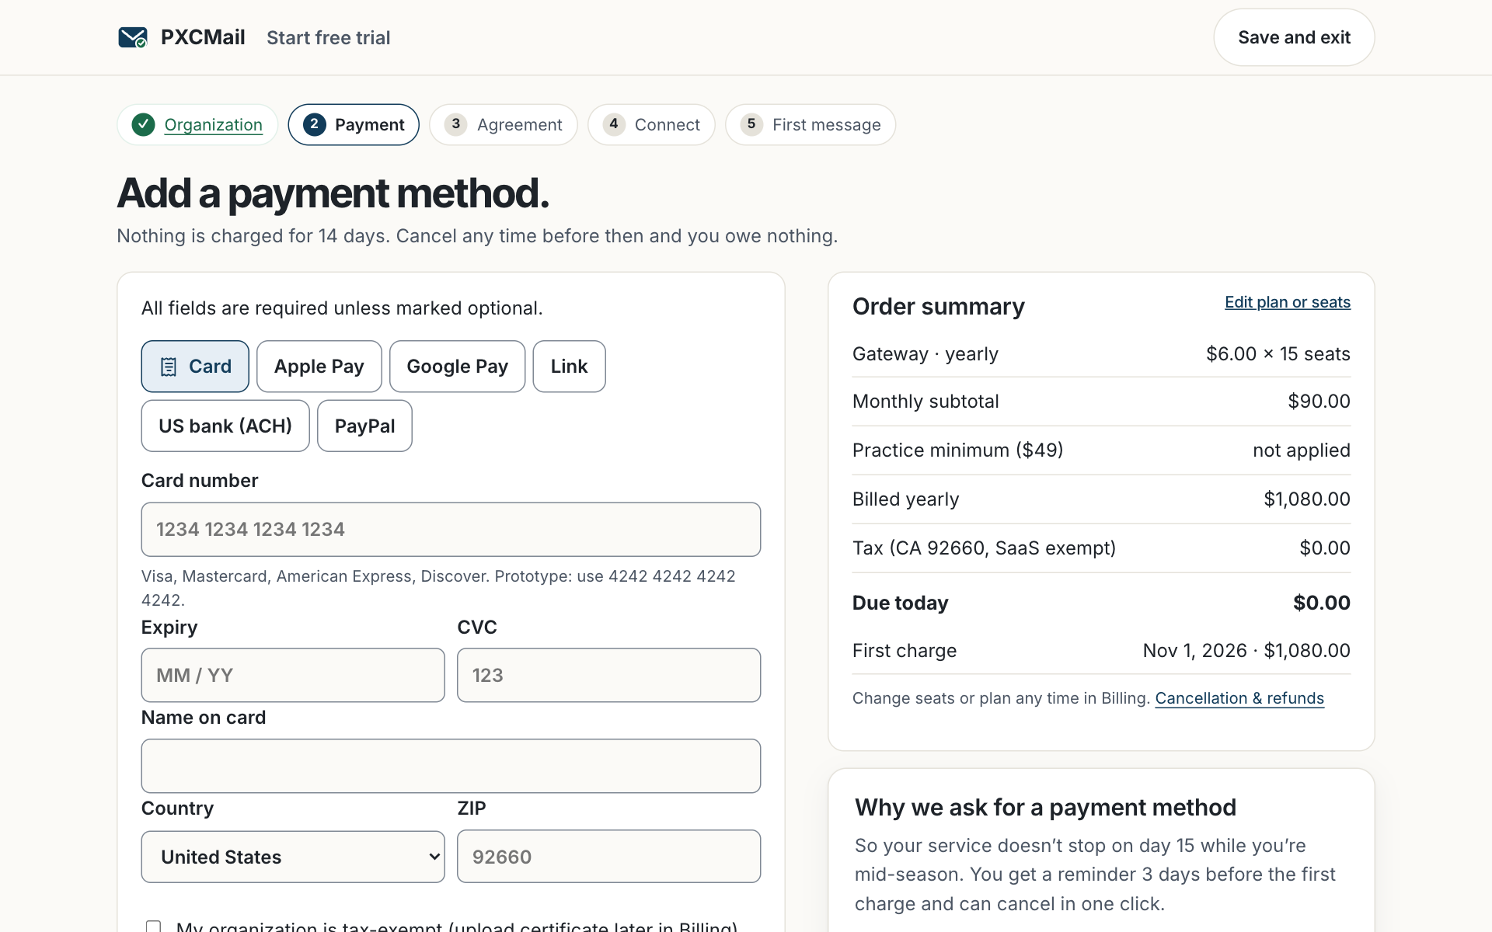1492x932 pixels.
Task: Click the $6.00 × 15 seats value
Action: [x=1278, y=354]
